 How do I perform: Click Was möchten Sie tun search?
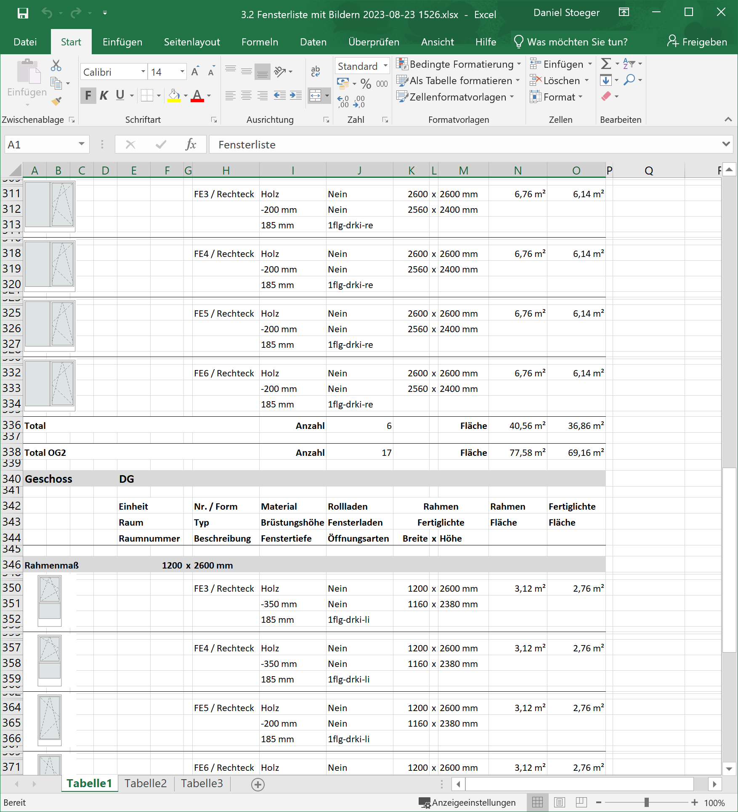(571, 42)
